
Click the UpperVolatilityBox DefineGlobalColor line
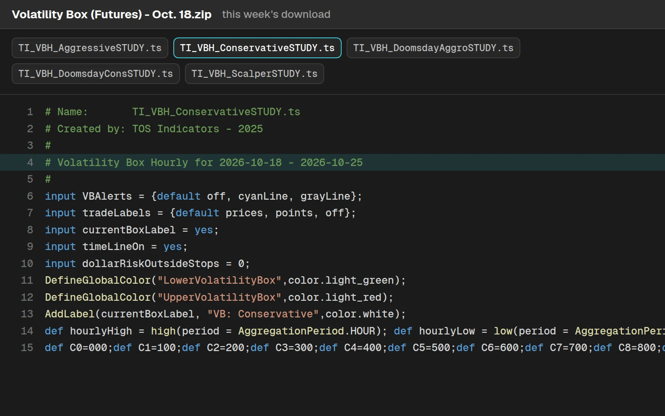pos(219,297)
